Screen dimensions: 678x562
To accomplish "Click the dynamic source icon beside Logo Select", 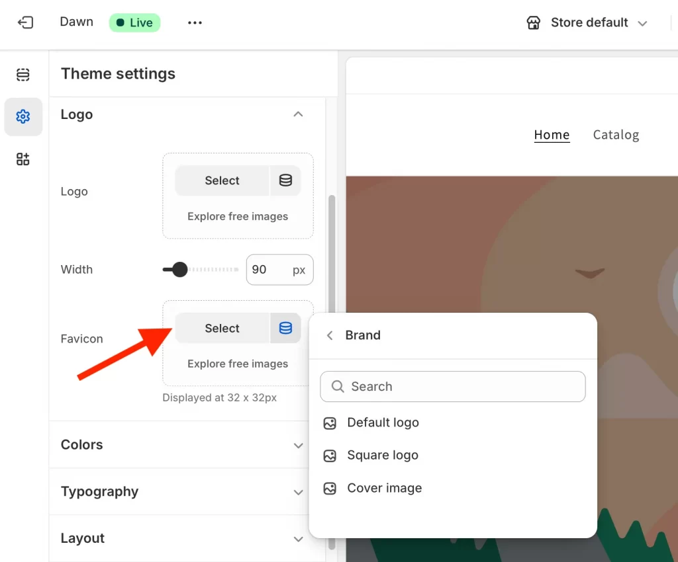I will (285, 181).
